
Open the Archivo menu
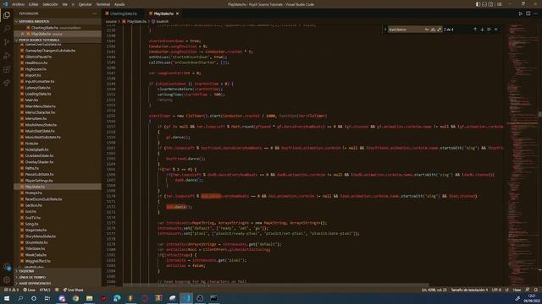(x=18, y=4)
